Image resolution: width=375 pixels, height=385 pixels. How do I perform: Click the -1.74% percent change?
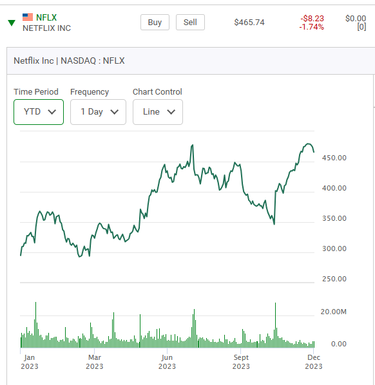pos(312,27)
